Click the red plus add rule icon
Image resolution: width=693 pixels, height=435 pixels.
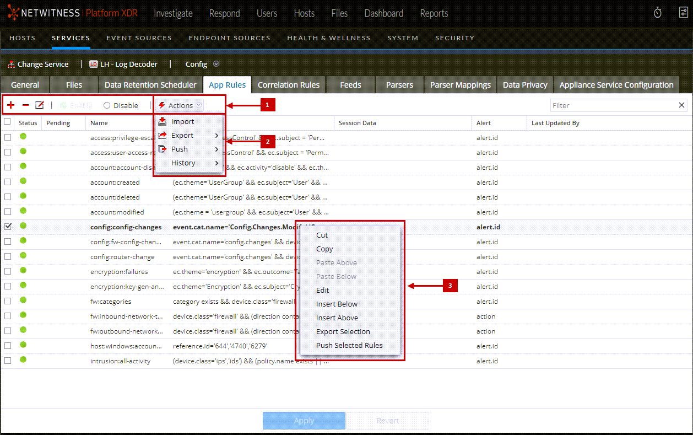click(x=11, y=105)
